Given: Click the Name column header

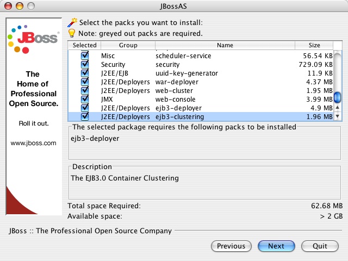Looking at the screenshot, I should 225,45.
